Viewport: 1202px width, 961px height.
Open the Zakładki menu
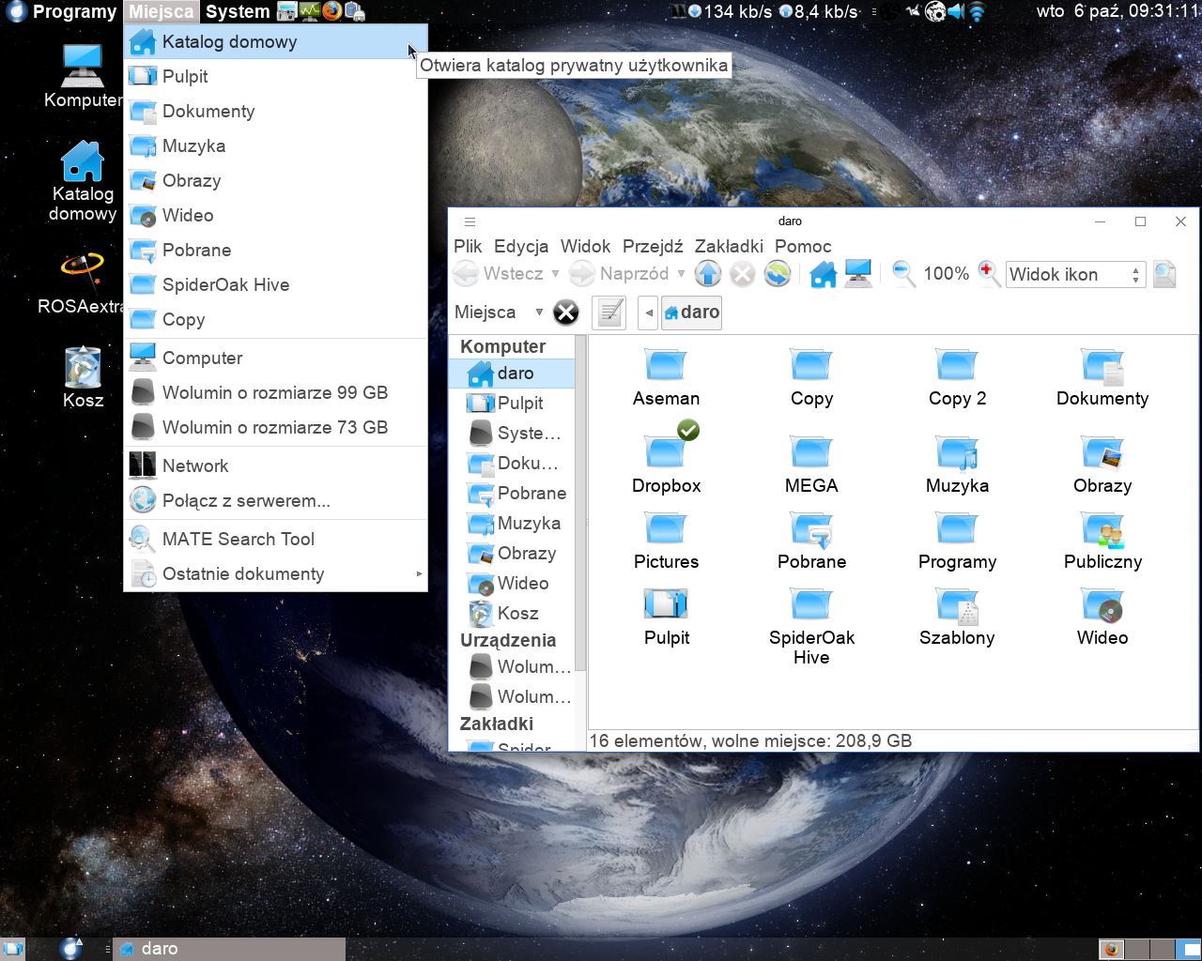[x=728, y=247]
